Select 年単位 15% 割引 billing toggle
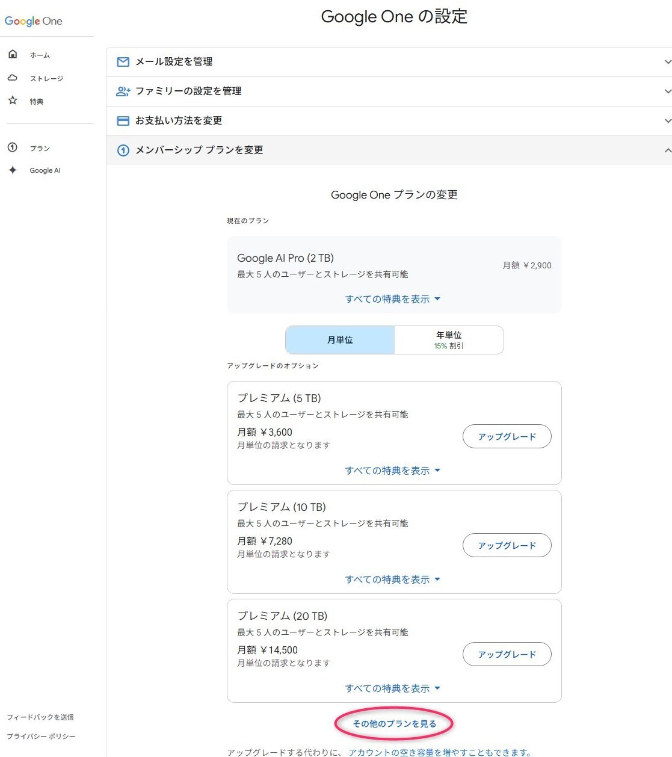This screenshot has width=672, height=757. pos(449,340)
